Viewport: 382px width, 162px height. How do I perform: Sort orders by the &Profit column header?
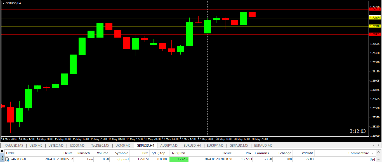pos(307,153)
